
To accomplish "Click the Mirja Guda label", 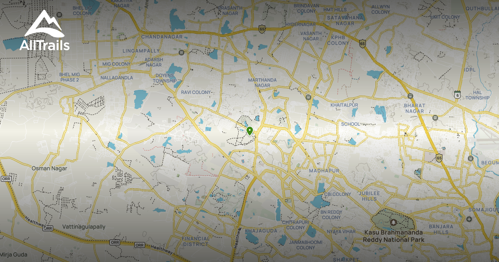I will coord(13,254).
